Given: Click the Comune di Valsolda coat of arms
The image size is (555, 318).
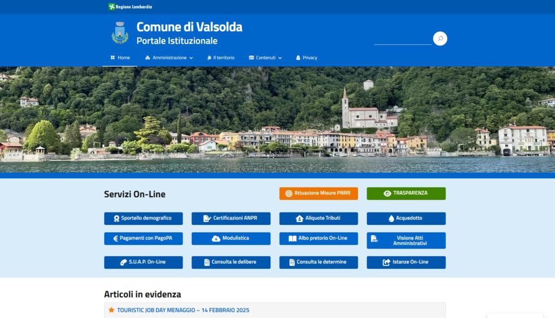Looking at the screenshot, I should tap(120, 33).
